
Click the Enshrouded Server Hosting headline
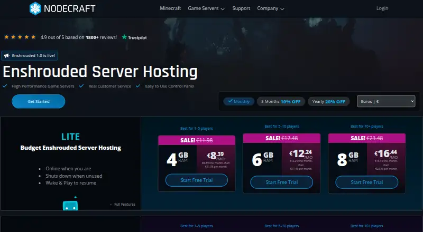pyautogui.click(x=100, y=72)
